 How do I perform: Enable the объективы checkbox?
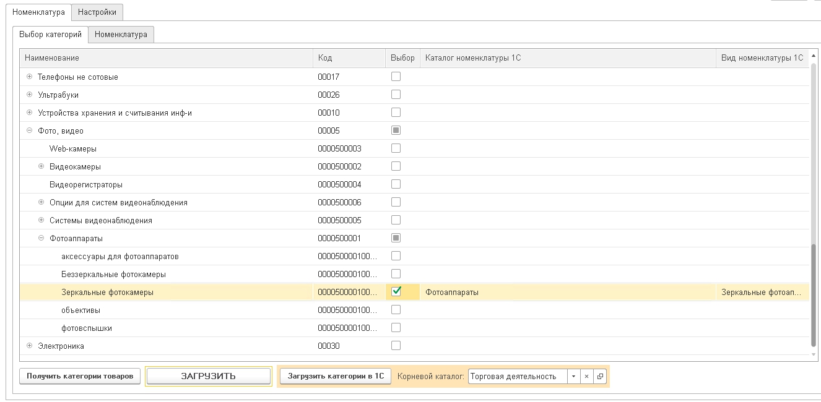click(396, 310)
